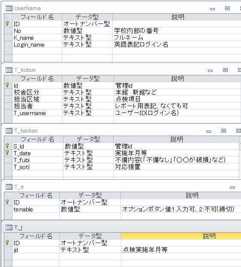Minimize the T_e table window
The width and height of the screenshot is (241, 267).
232,187
